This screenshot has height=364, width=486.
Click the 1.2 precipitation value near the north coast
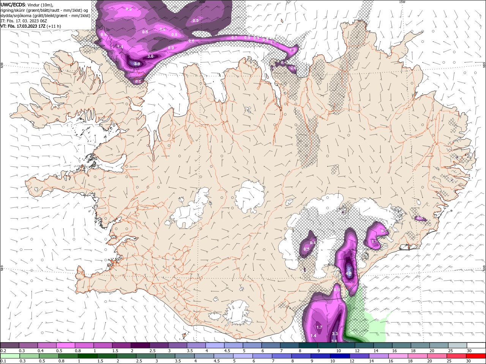[x=292, y=50]
